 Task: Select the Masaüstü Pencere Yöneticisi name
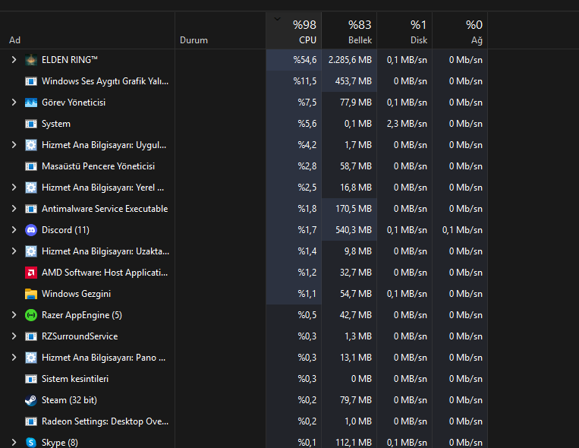point(98,166)
